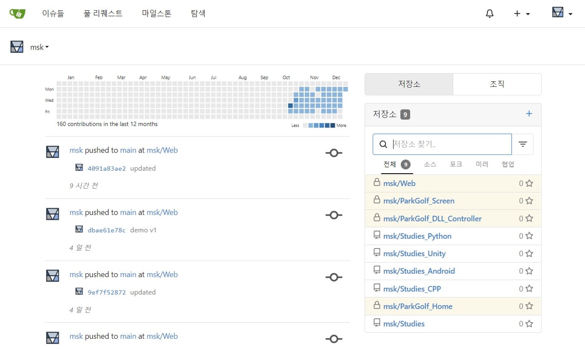Open the msk/ParkGolf_Screen repository link
585x349 pixels.
click(419, 201)
